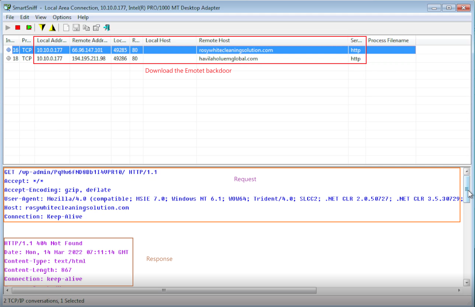The width and height of the screenshot is (475, 307).
Task: Click the grayed Start Capture play icon
Action: [8, 28]
